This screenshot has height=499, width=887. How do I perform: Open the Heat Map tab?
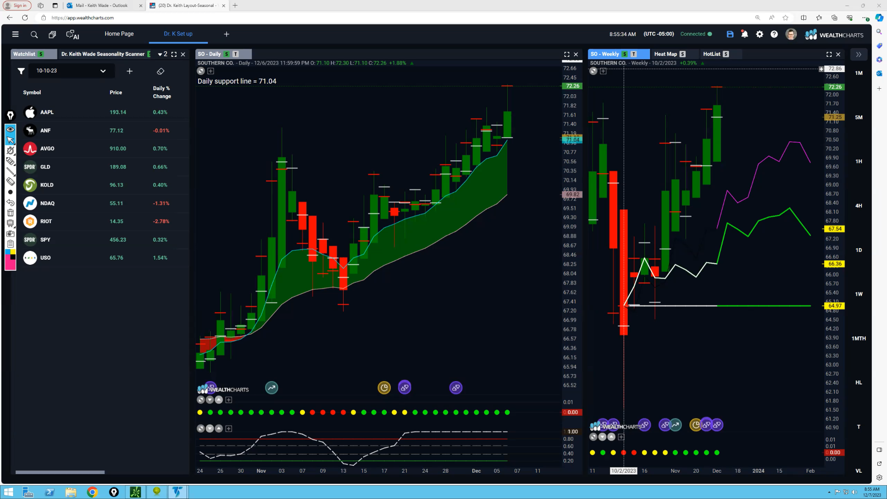point(665,54)
